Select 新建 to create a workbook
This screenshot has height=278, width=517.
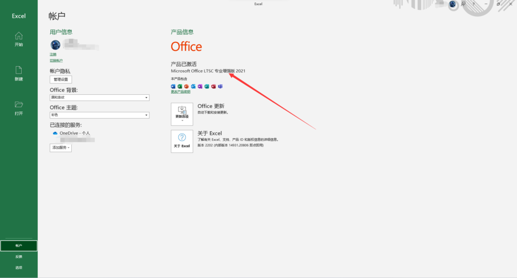pyautogui.click(x=19, y=74)
